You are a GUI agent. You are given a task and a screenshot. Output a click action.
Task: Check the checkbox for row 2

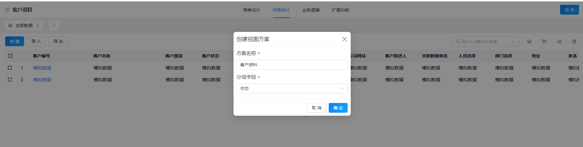click(x=10, y=80)
